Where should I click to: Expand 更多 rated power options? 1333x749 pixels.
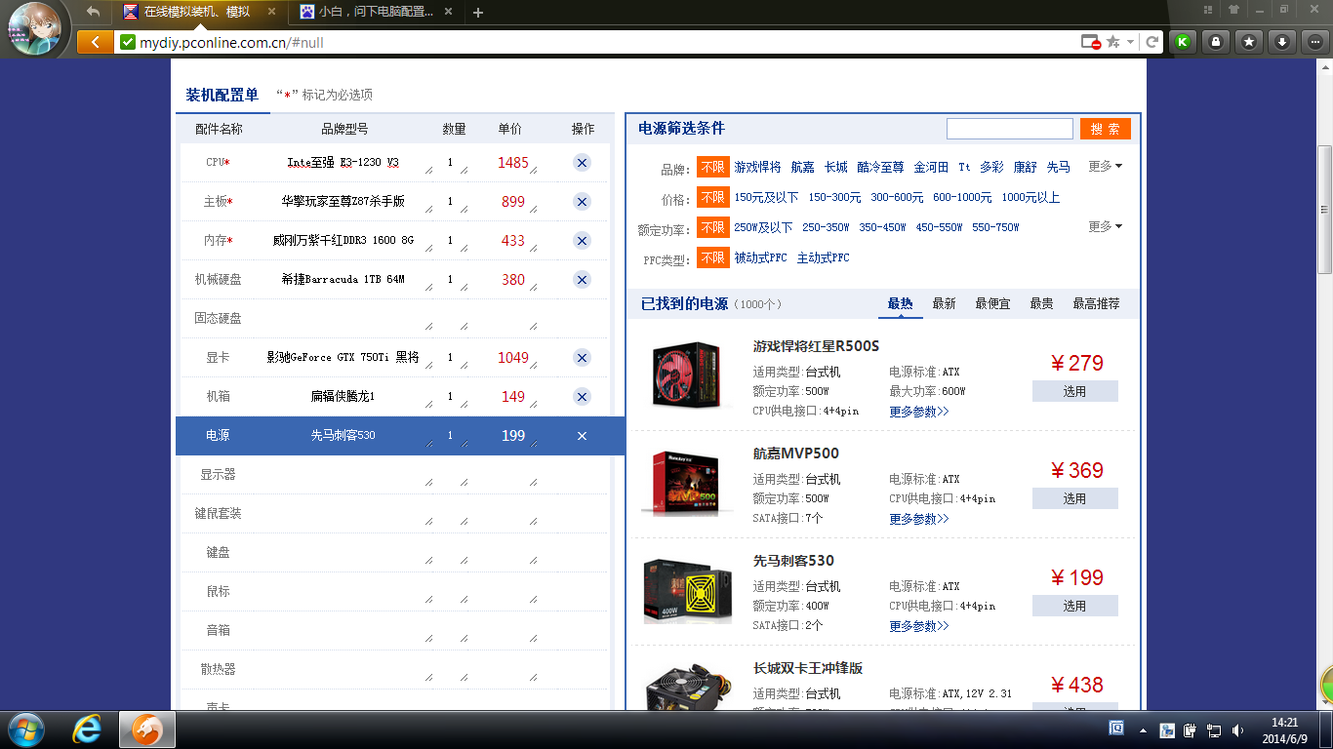[x=1105, y=226]
